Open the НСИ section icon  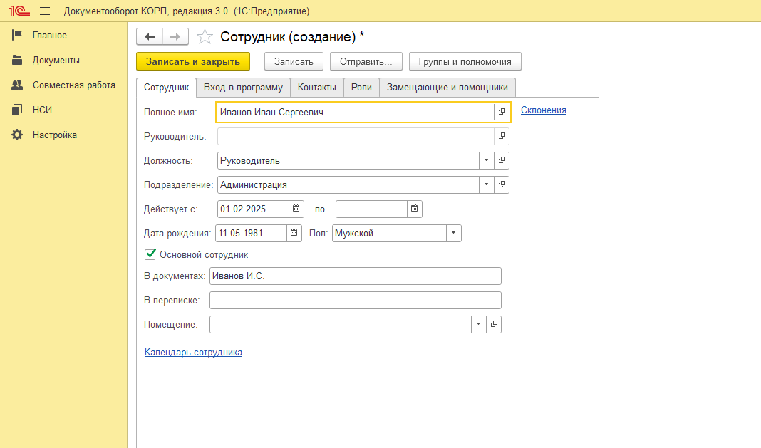pos(17,110)
